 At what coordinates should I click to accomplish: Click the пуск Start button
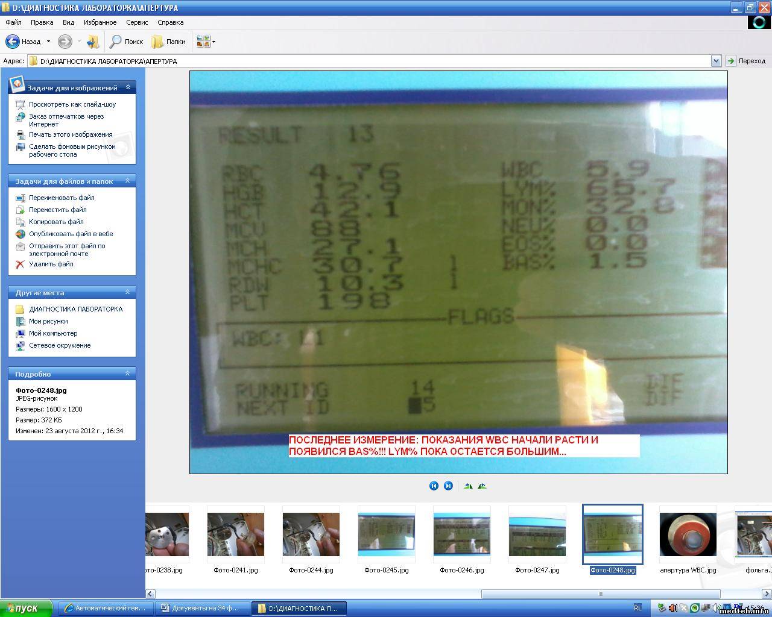tap(22, 608)
